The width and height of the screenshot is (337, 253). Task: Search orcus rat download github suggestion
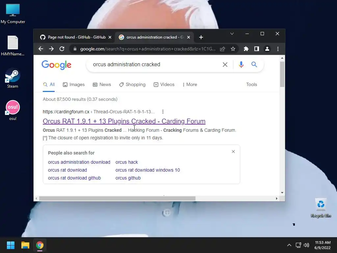click(74, 178)
